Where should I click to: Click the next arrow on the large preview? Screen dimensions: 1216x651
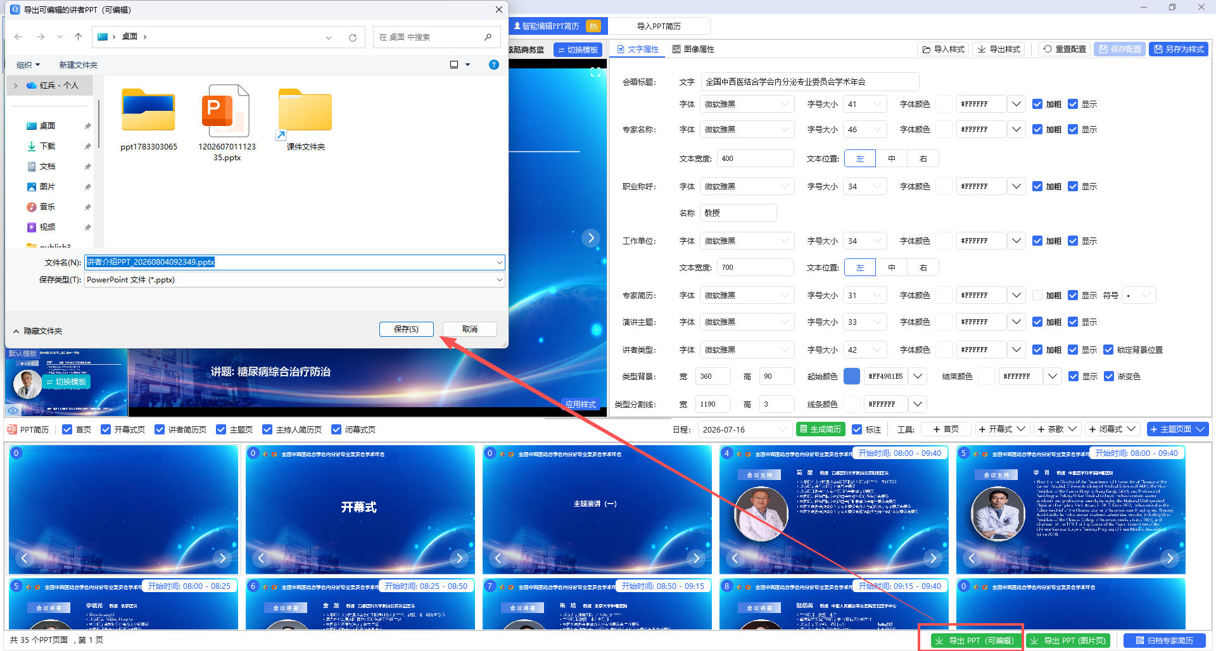(x=591, y=238)
